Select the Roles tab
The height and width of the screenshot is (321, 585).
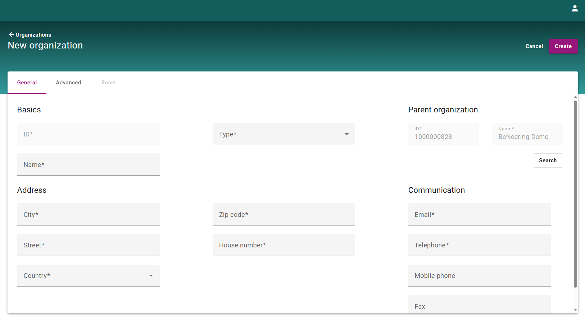[108, 83]
